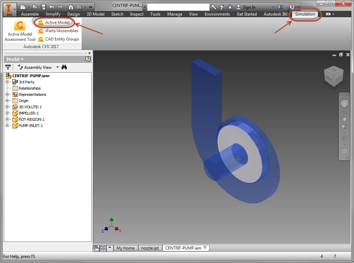Open the Sign In dropdown arrow
The height and width of the screenshot is (263, 354).
tap(273, 7)
